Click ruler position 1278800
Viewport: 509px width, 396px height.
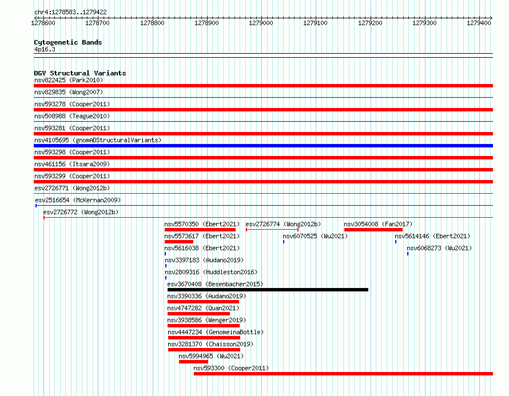point(152,23)
